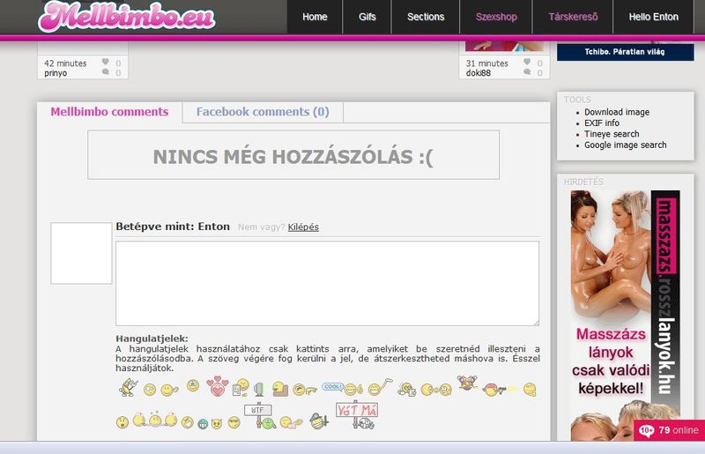Click the heart icon under doki88's post

[x=527, y=62]
